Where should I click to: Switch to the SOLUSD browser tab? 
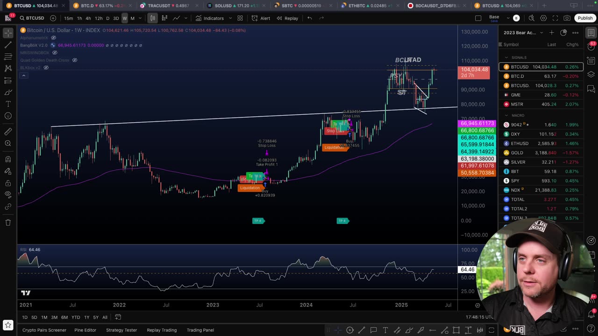click(x=236, y=6)
